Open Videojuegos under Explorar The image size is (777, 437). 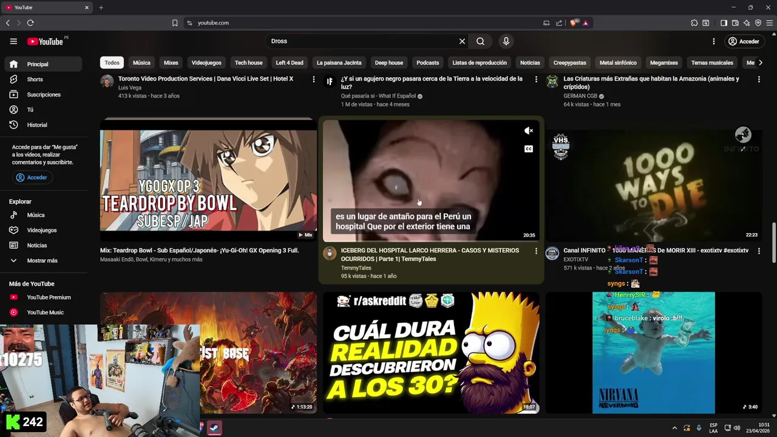point(42,230)
